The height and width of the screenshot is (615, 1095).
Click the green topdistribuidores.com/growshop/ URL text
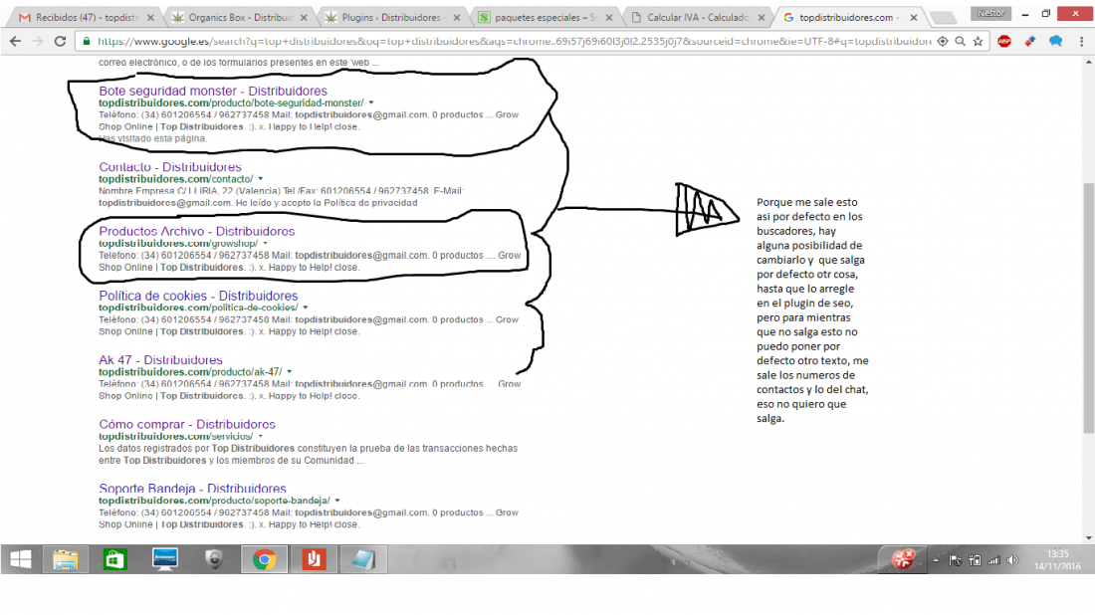coord(178,244)
